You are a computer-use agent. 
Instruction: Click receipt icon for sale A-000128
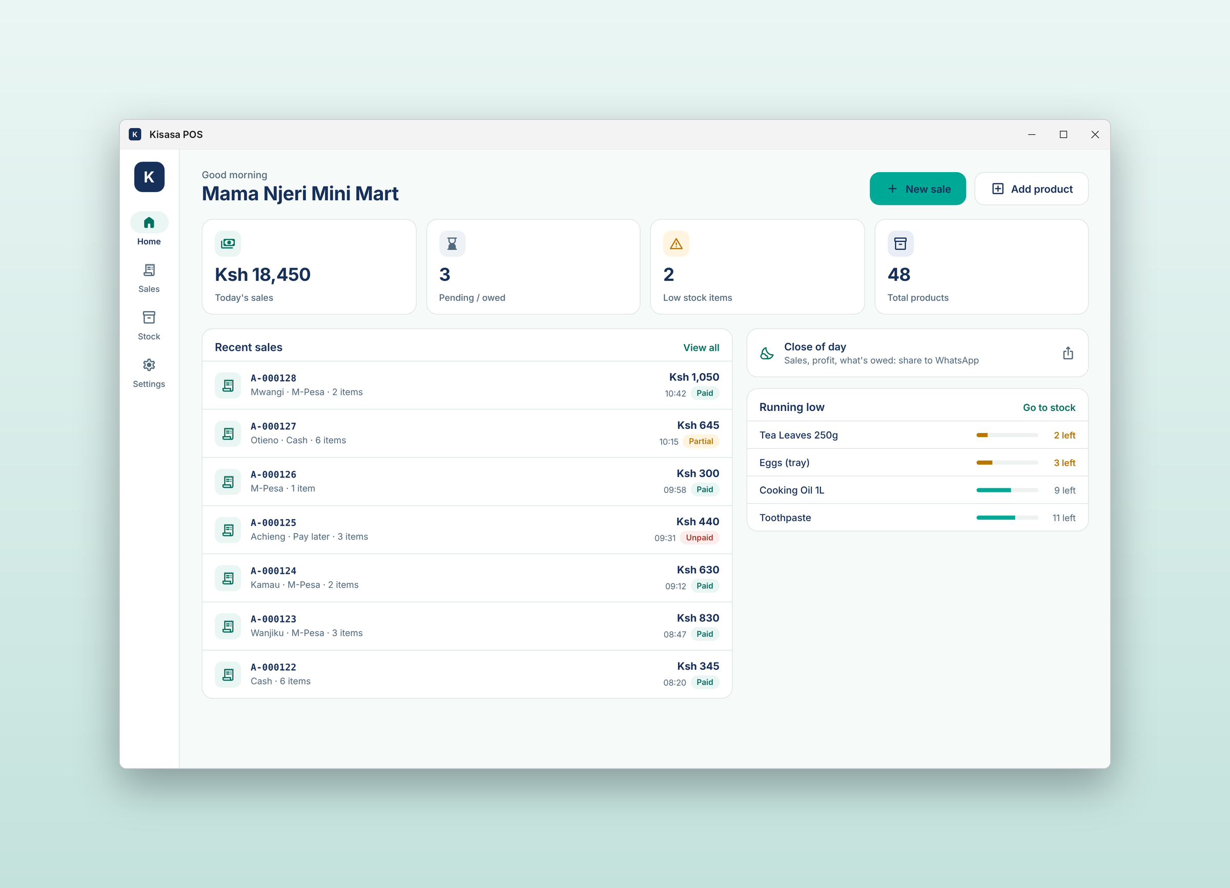(228, 385)
